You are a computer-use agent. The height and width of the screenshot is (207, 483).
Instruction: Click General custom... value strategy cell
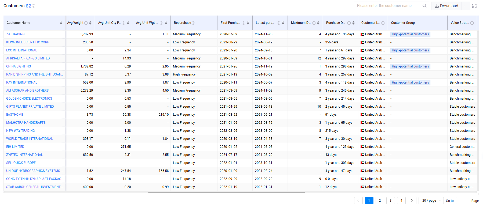click(462, 147)
